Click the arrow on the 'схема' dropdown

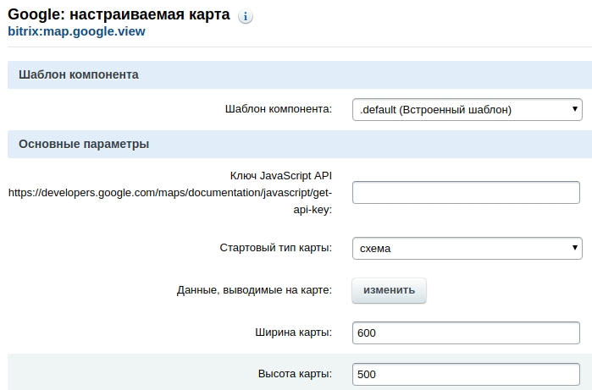tap(576, 248)
